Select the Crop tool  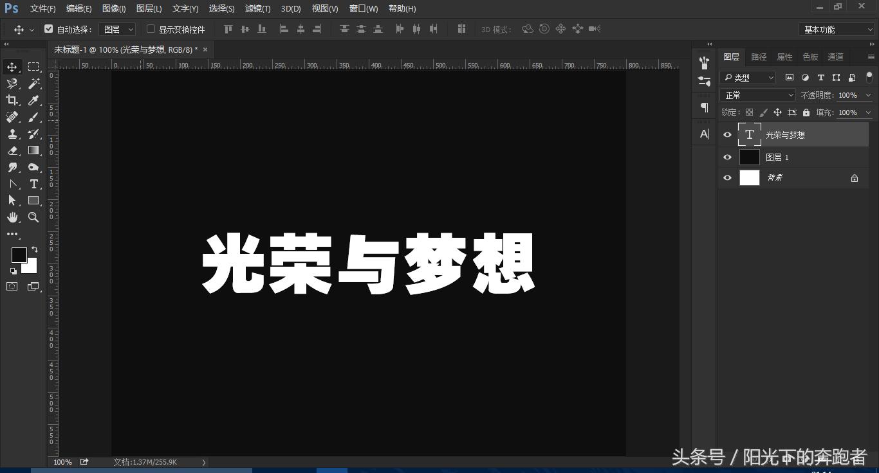(x=12, y=100)
